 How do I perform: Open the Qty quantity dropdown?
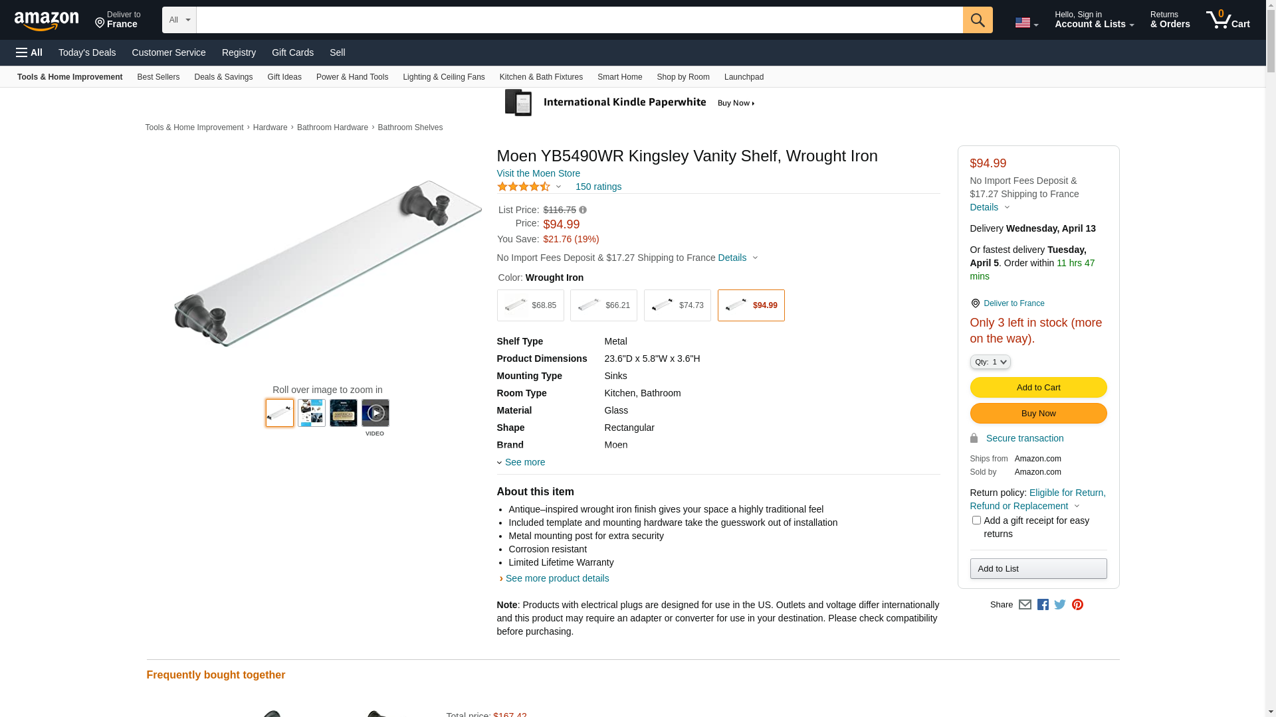[x=990, y=362]
